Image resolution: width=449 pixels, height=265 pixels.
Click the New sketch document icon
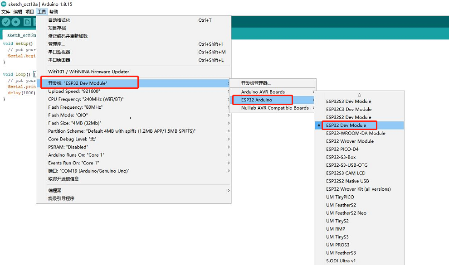pos(27,22)
